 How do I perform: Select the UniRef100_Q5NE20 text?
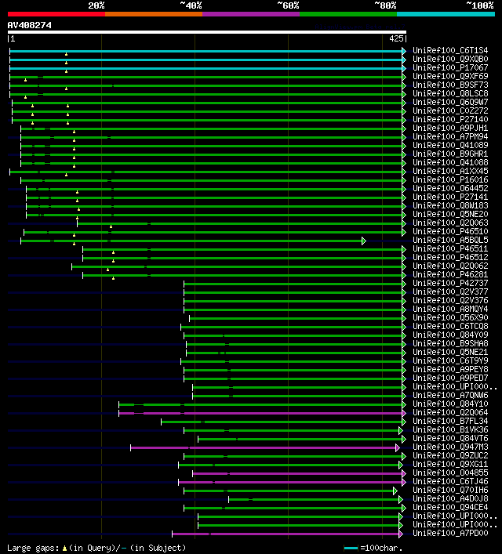(450, 214)
